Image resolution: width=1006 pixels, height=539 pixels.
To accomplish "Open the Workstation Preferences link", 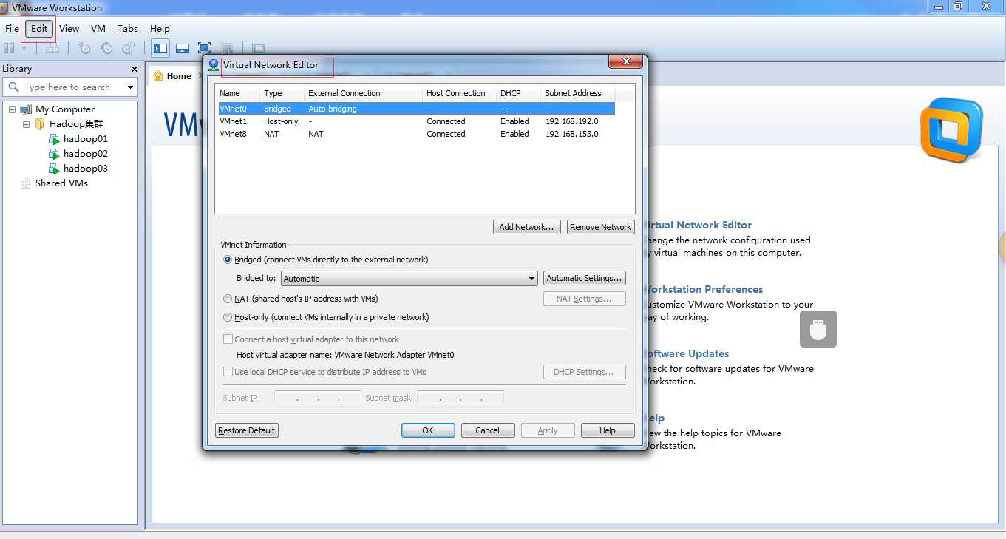I will (704, 289).
